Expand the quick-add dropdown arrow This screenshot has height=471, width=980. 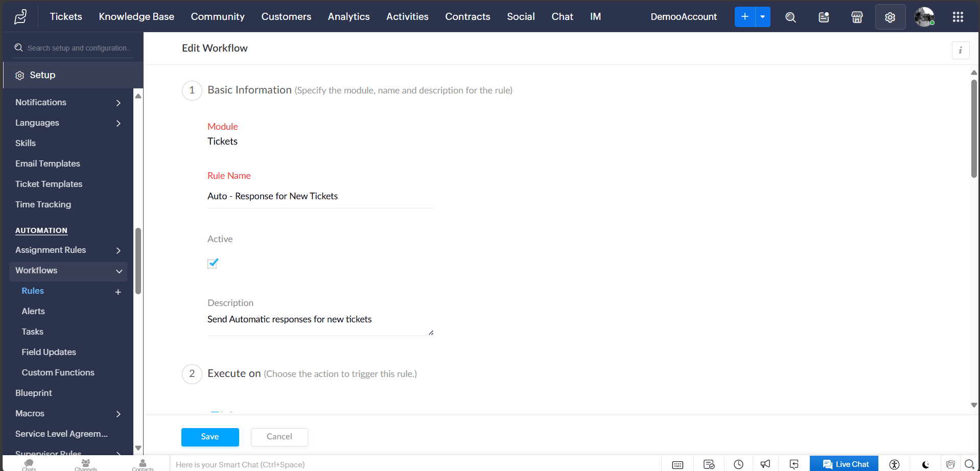click(763, 17)
